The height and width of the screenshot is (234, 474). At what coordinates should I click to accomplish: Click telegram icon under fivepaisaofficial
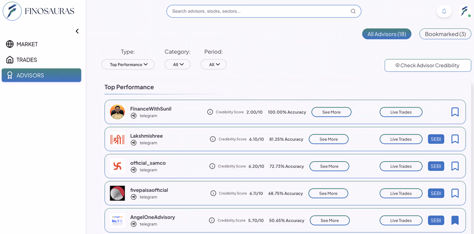click(x=134, y=197)
